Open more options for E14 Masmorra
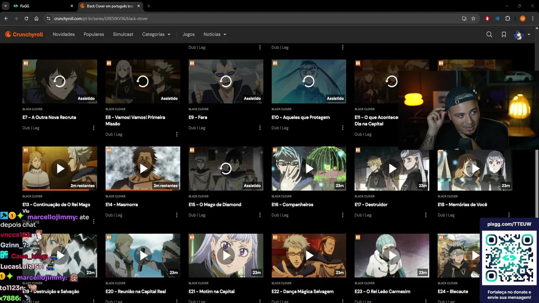The height and width of the screenshot is (303, 539). click(x=176, y=215)
